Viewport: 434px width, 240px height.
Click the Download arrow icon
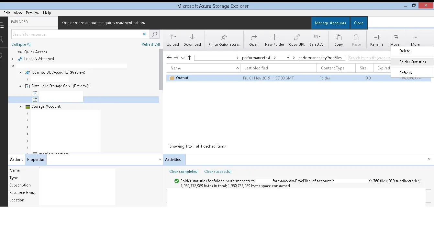(192, 37)
